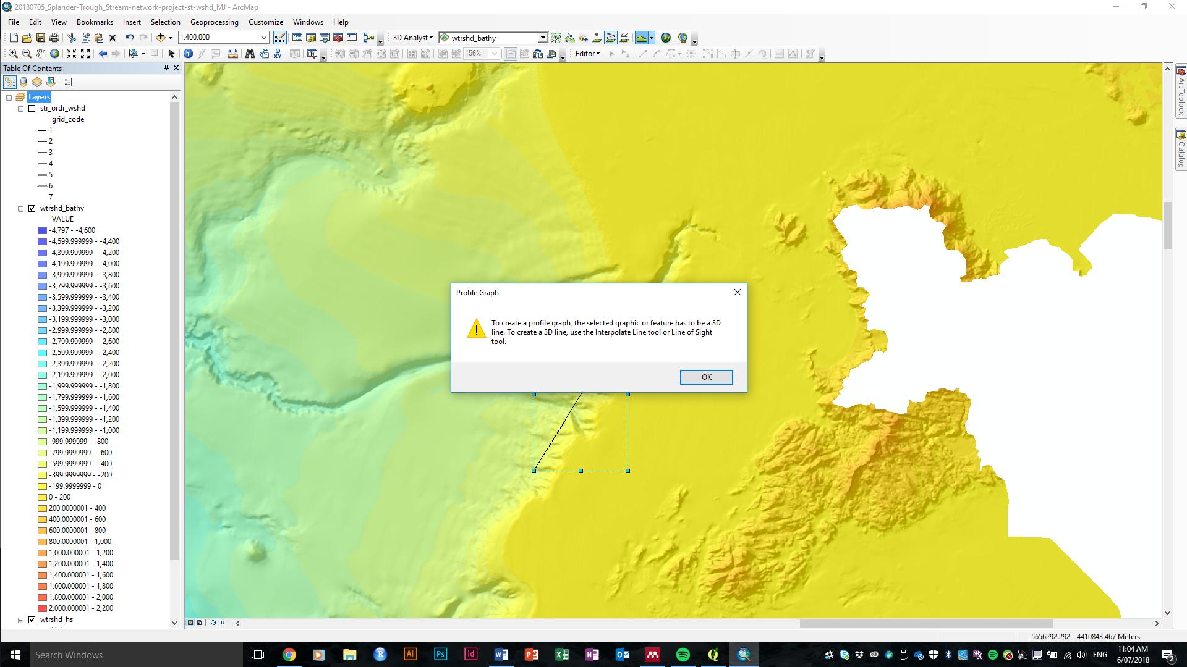Open the Customize menu

266,22
